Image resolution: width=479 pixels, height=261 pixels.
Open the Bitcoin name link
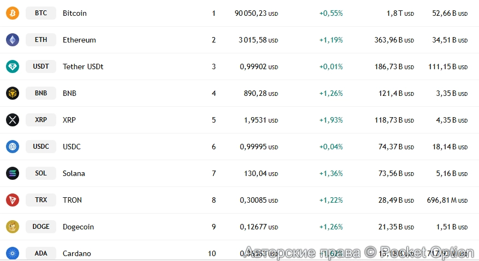coord(75,13)
